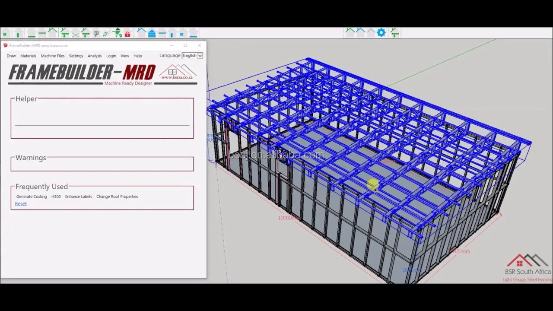This screenshot has height=311, width=553.
Task: Open the Login menu
Action: [111, 56]
